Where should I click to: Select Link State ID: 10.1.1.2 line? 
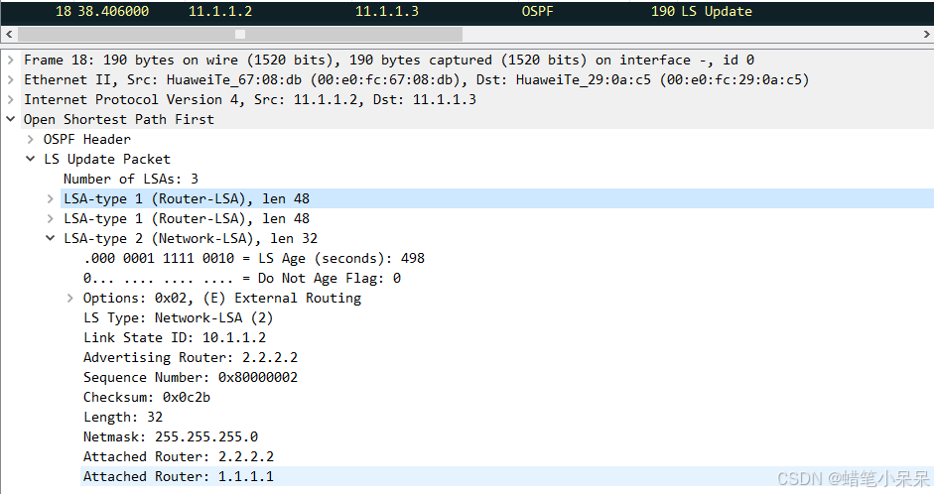point(175,337)
